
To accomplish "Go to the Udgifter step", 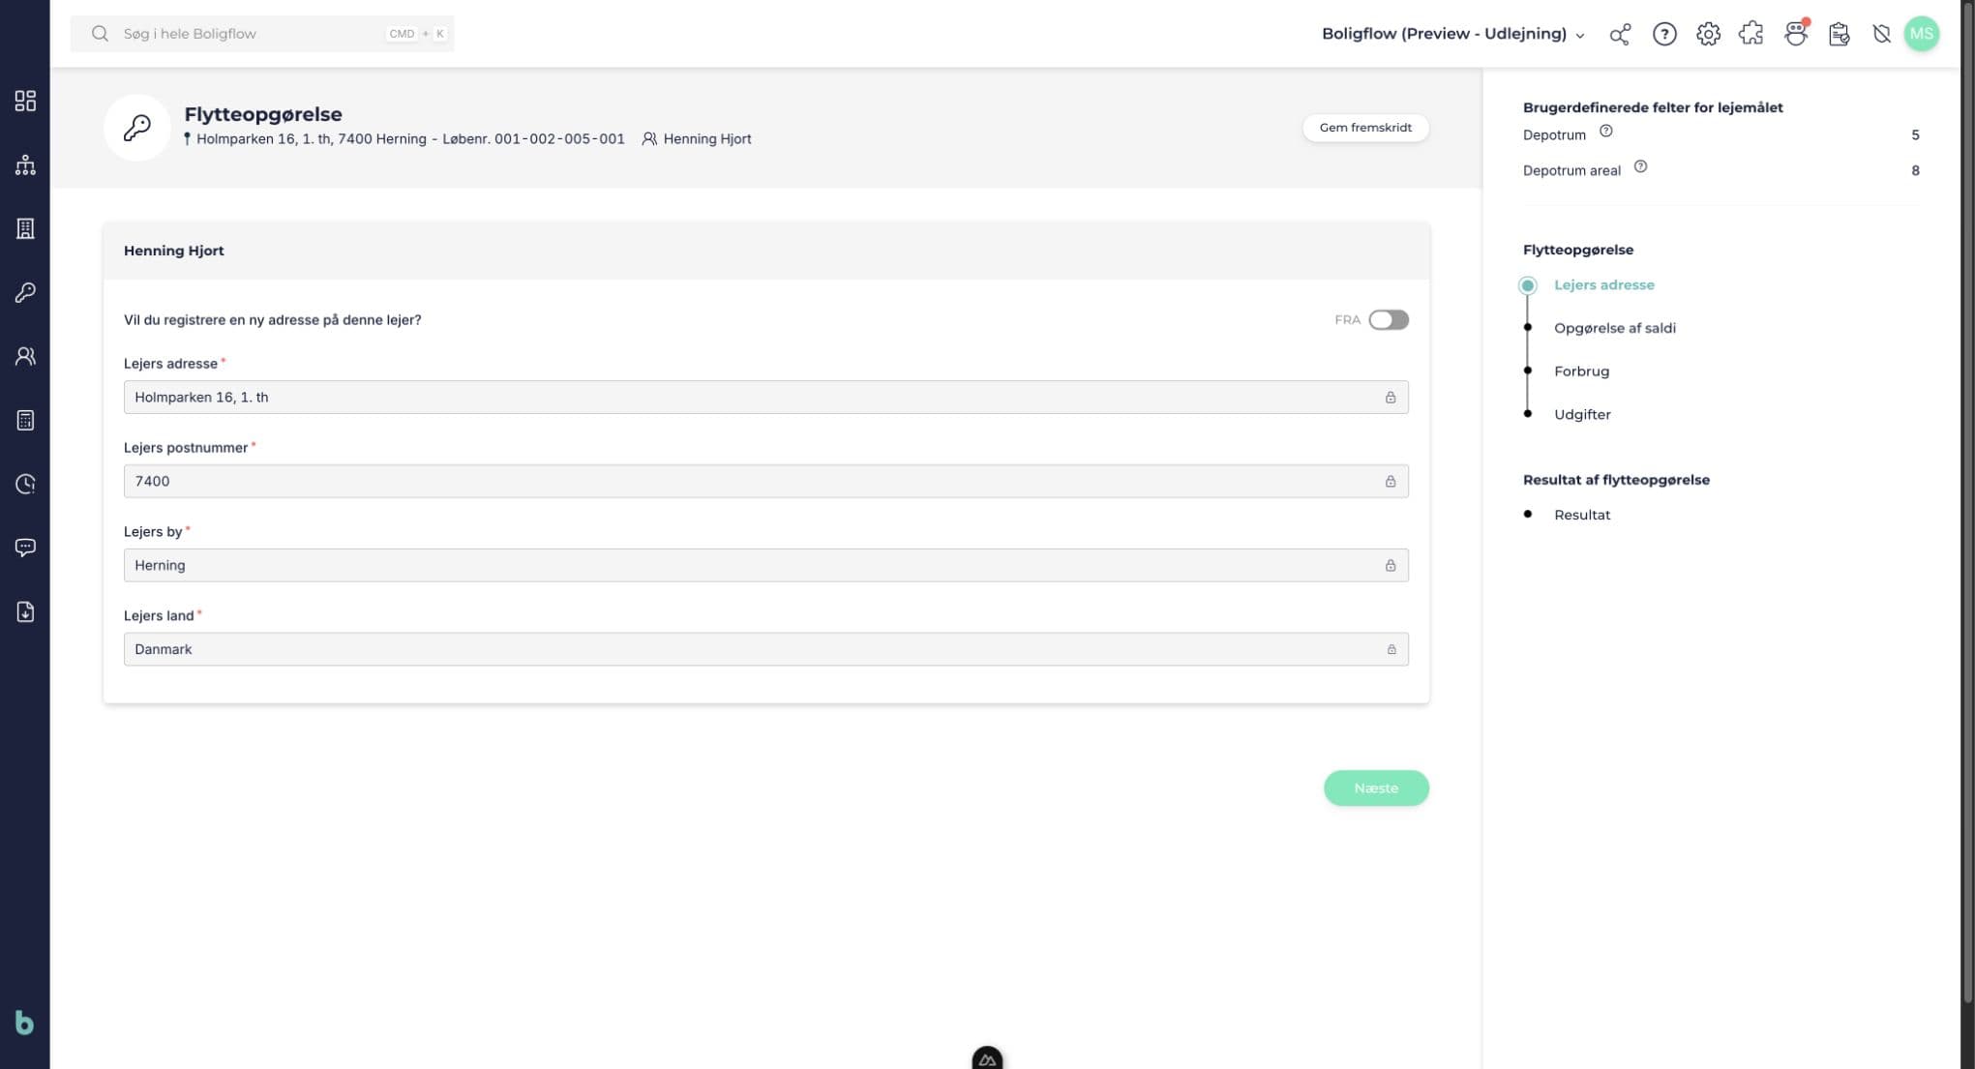I will 1582,414.
